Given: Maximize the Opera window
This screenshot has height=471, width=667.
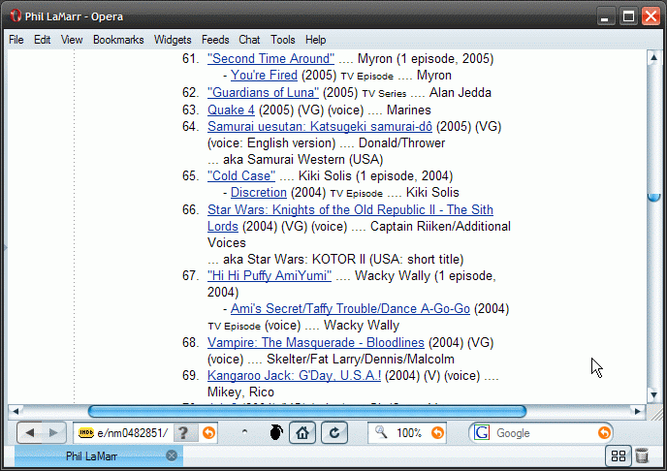Looking at the screenshot, I should coord(628,16).
